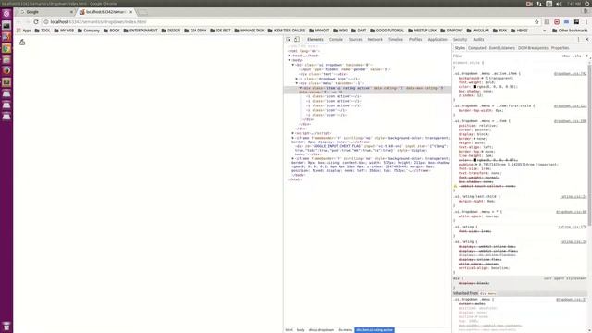This screenshot has height=333, width=592.
Task: Click the rating icon on the page
Action: coord(22,43)
